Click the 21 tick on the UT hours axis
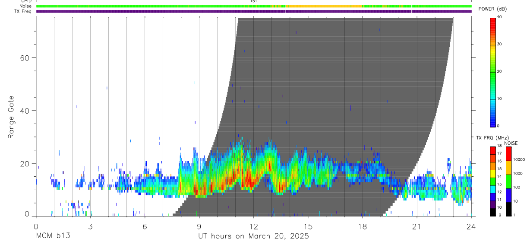 tap(417, 226)
